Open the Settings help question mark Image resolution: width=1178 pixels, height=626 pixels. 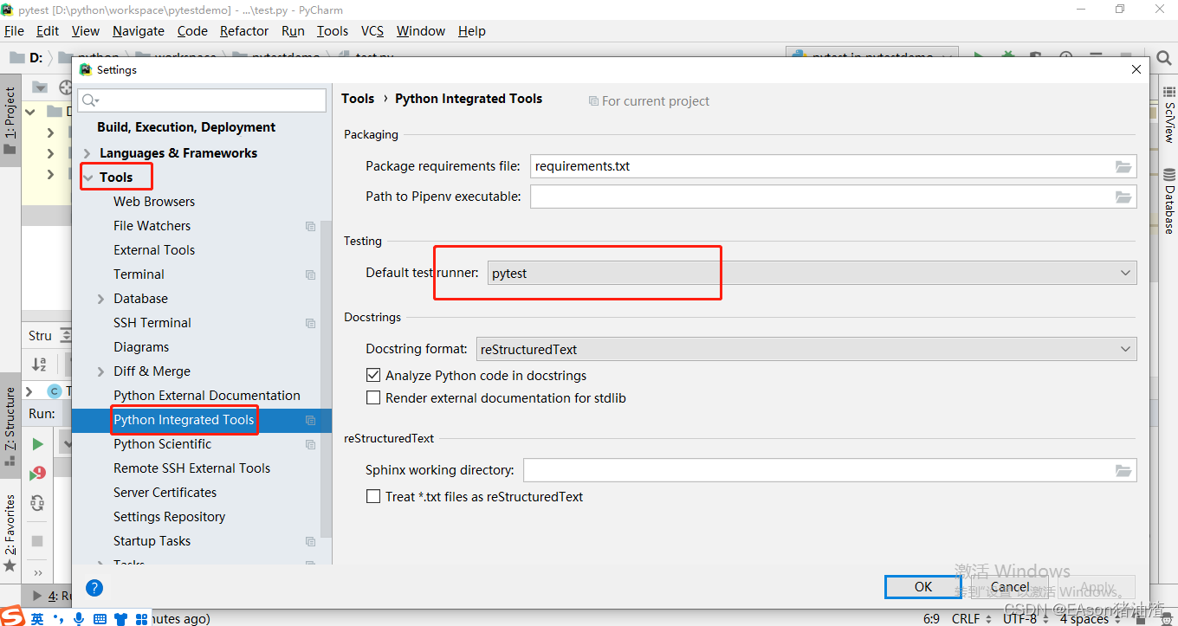pyautogui.click(x=95, y=588)
